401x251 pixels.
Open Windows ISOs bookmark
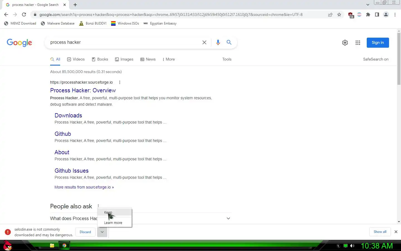(x=125, y=23)
